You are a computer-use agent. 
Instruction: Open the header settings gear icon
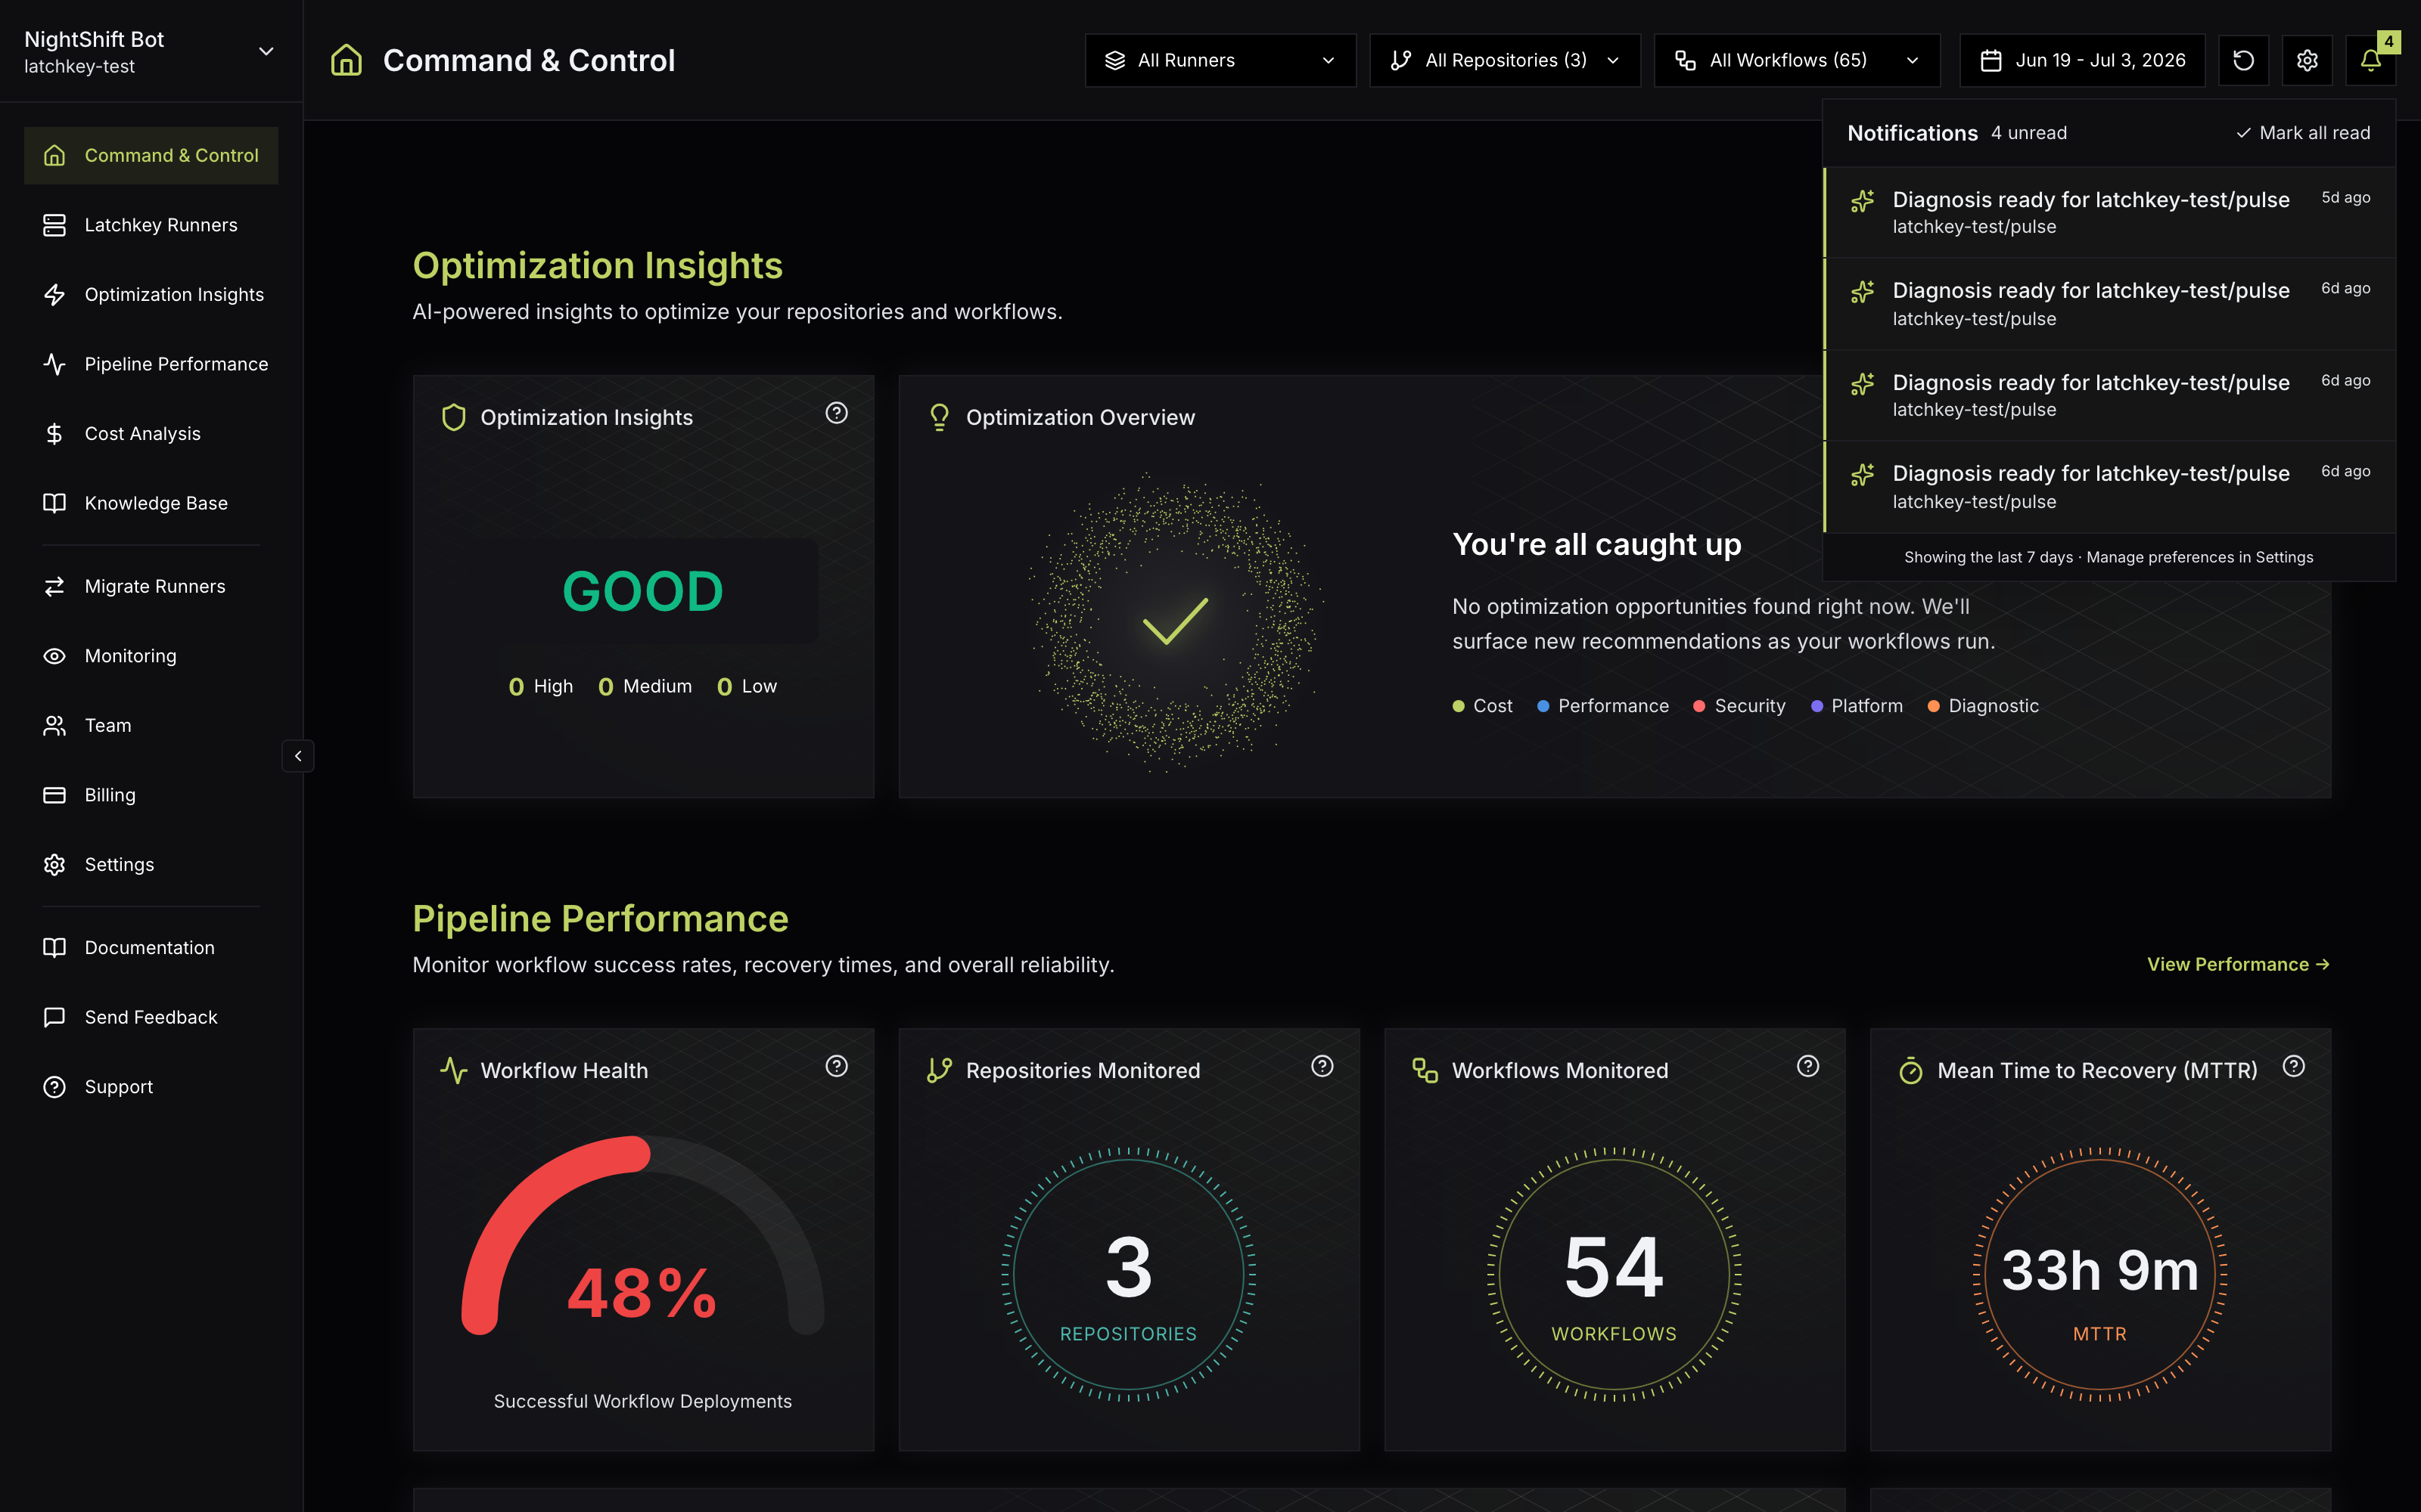[x=2307, y=60]
